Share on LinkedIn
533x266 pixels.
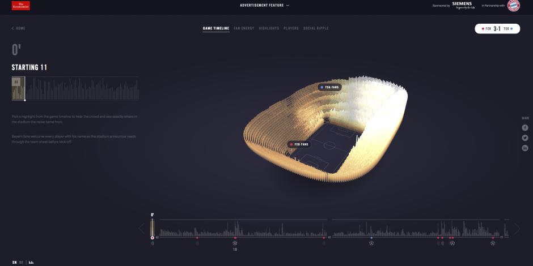(x=525, y=148)
